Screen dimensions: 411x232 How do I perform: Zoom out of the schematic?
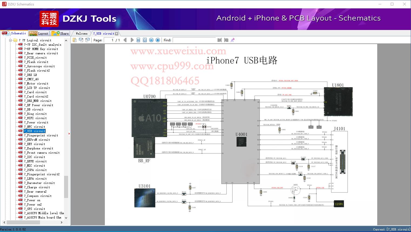(151, 40)
